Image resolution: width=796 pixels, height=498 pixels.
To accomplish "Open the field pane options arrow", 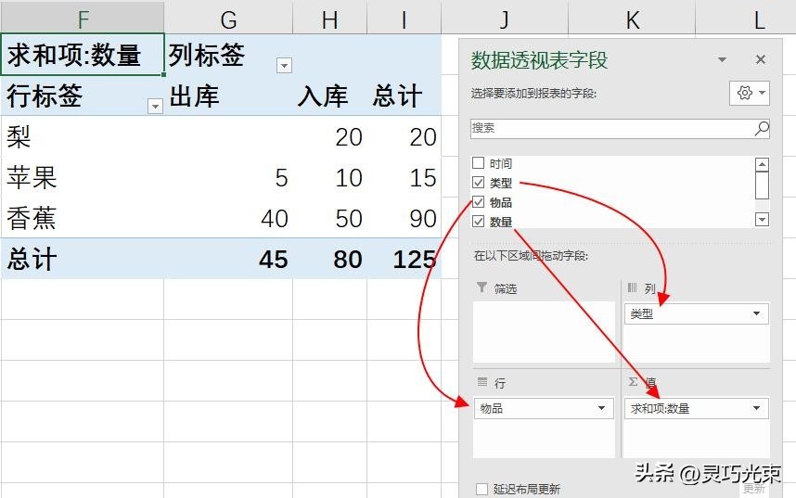I will [x=722, y=60].
